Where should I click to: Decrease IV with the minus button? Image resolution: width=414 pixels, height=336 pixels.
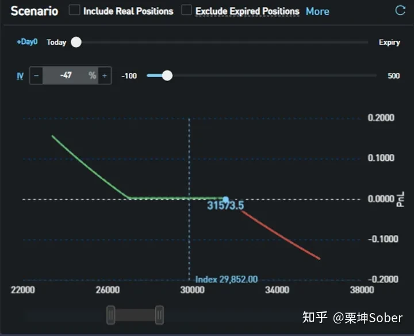[x=36, y=75]
